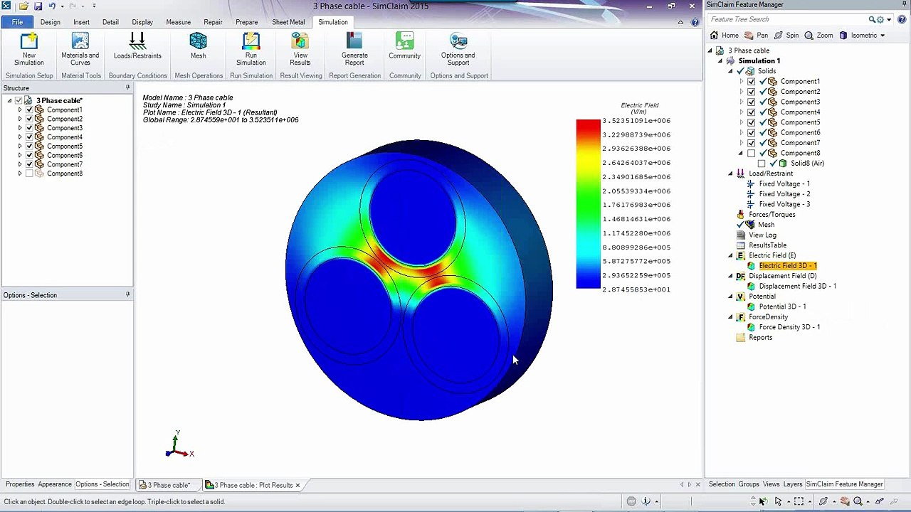Click the Save icon in title bar
This screenshot has height=512, width=911.
(x=38, y=6)
